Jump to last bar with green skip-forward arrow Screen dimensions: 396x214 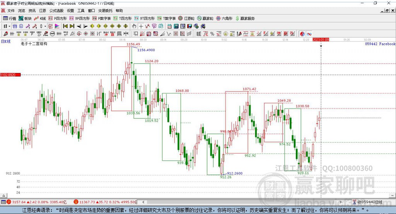[x=72, y=26]
